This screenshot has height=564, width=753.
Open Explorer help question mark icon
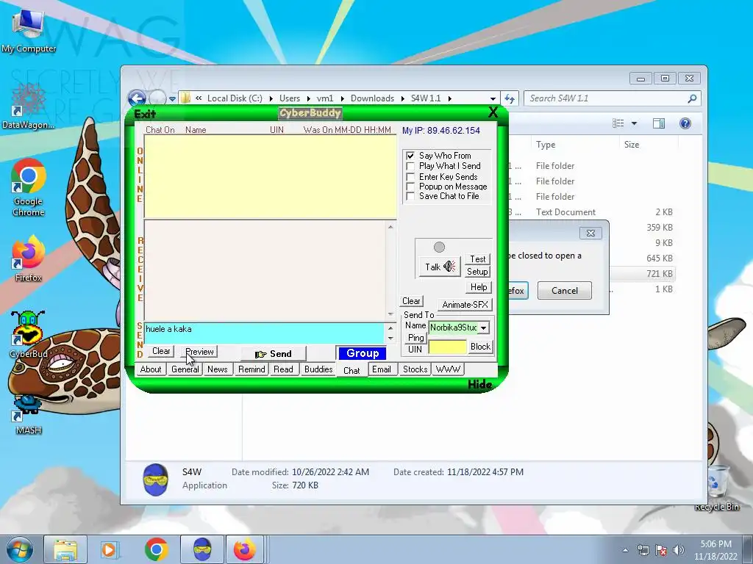coord(685,123)
